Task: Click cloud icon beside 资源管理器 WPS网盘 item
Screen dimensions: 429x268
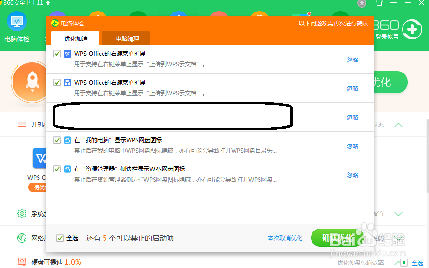Action: pos(67,169)
